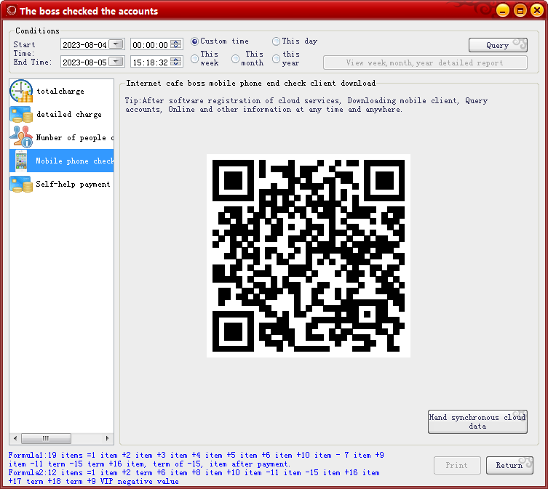Click the totalcharge clock-and-coins icon
Image resolution: width=548 pixels, height=489 pixels.
(21, 91)
